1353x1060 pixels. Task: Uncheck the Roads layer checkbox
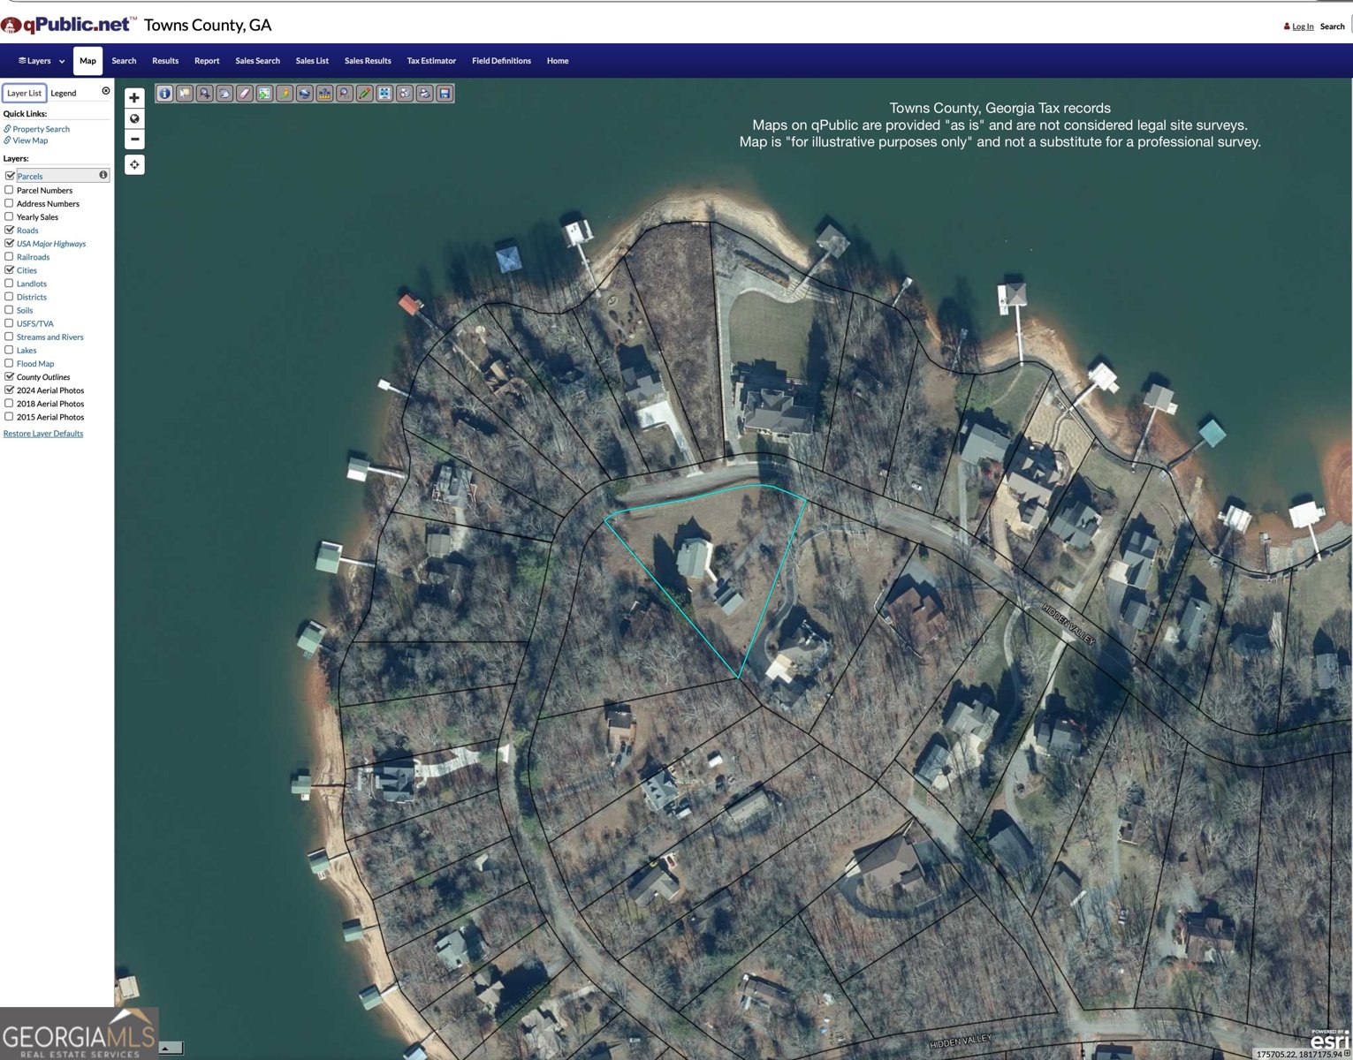pyautogui.click(x=9, y=230)
